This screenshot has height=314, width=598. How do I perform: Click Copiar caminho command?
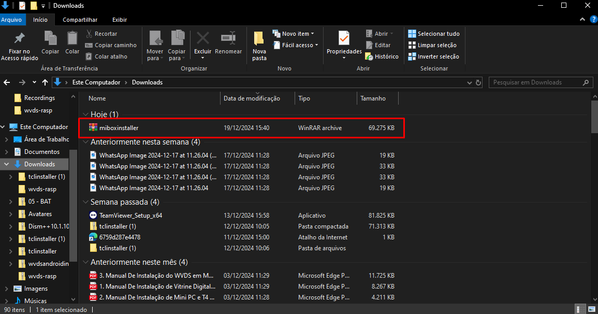[111, 45]
